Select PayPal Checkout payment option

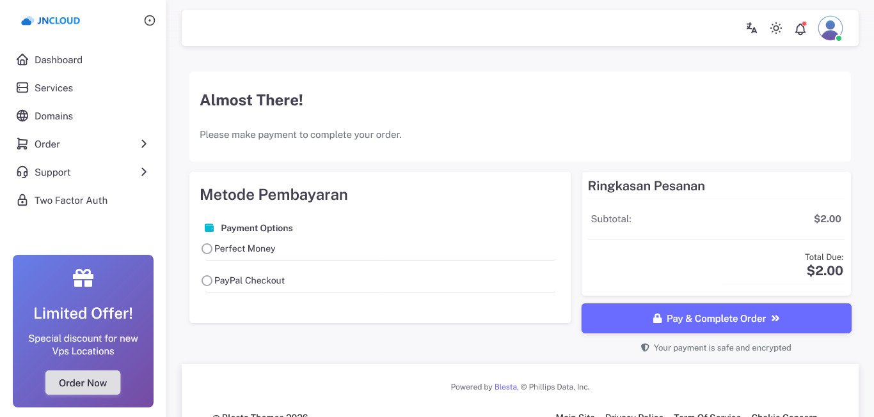(x=207, y=281)
